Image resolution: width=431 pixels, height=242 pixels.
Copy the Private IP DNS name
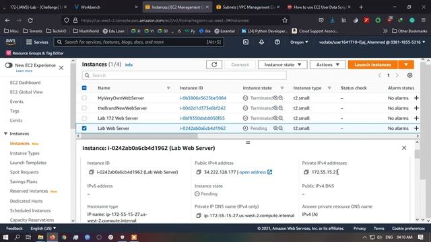coord(199,216)
